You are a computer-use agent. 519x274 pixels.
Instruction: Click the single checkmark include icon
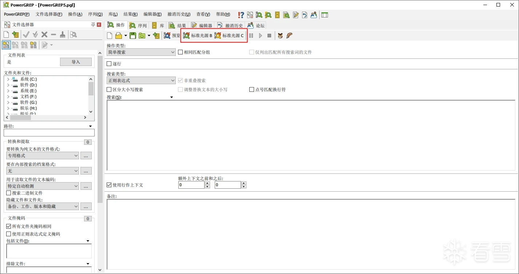coord(26,34)
